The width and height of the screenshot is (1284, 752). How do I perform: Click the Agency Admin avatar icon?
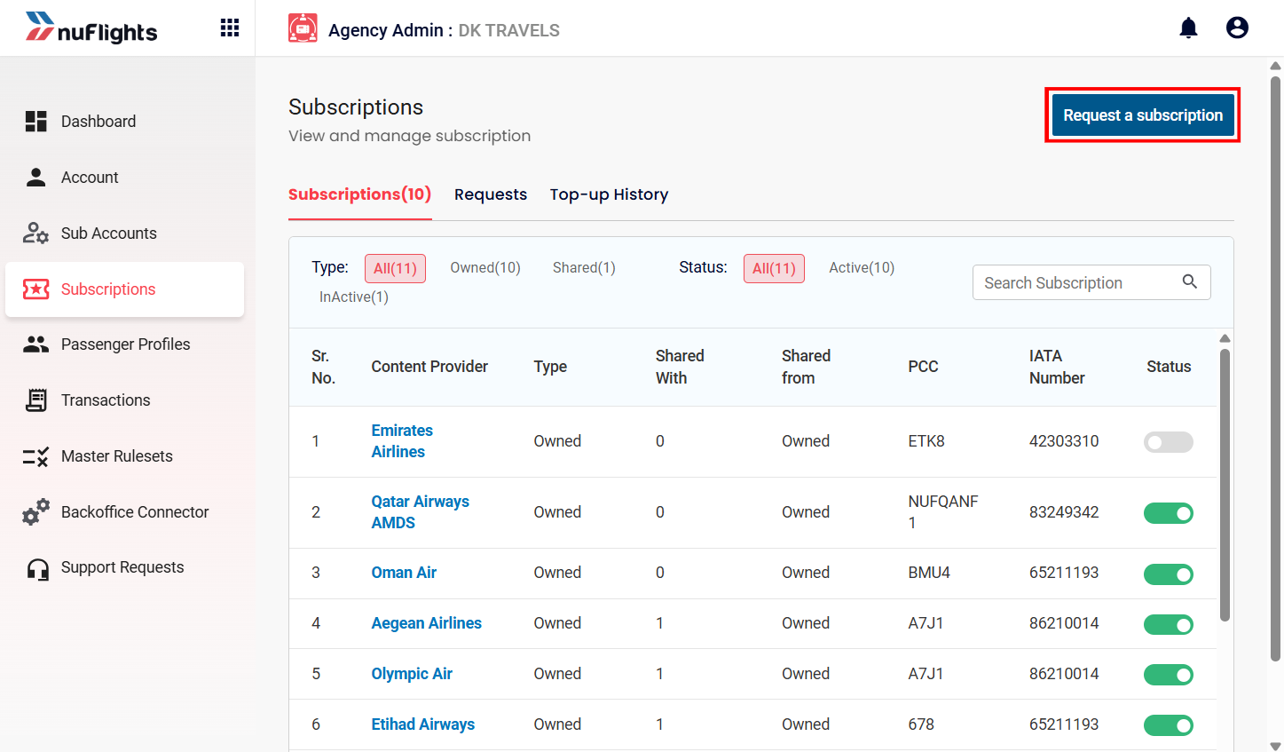click(x=303, y=28)
